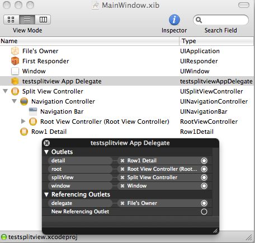
Task: Click the window outlet name
Action: 61,186
